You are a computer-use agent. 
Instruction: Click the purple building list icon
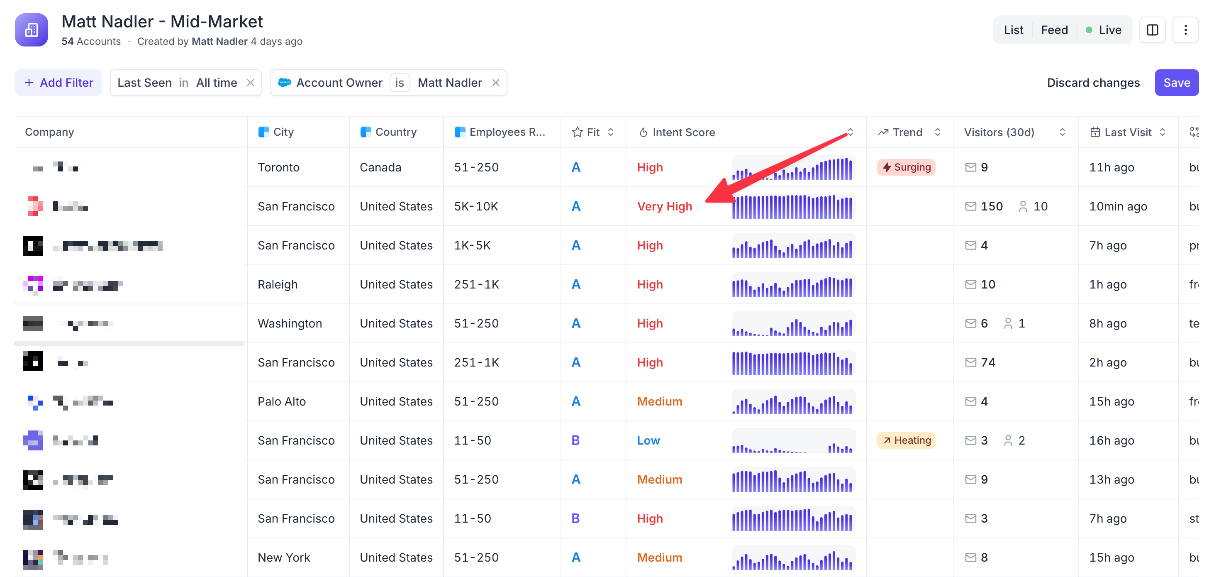32,30
